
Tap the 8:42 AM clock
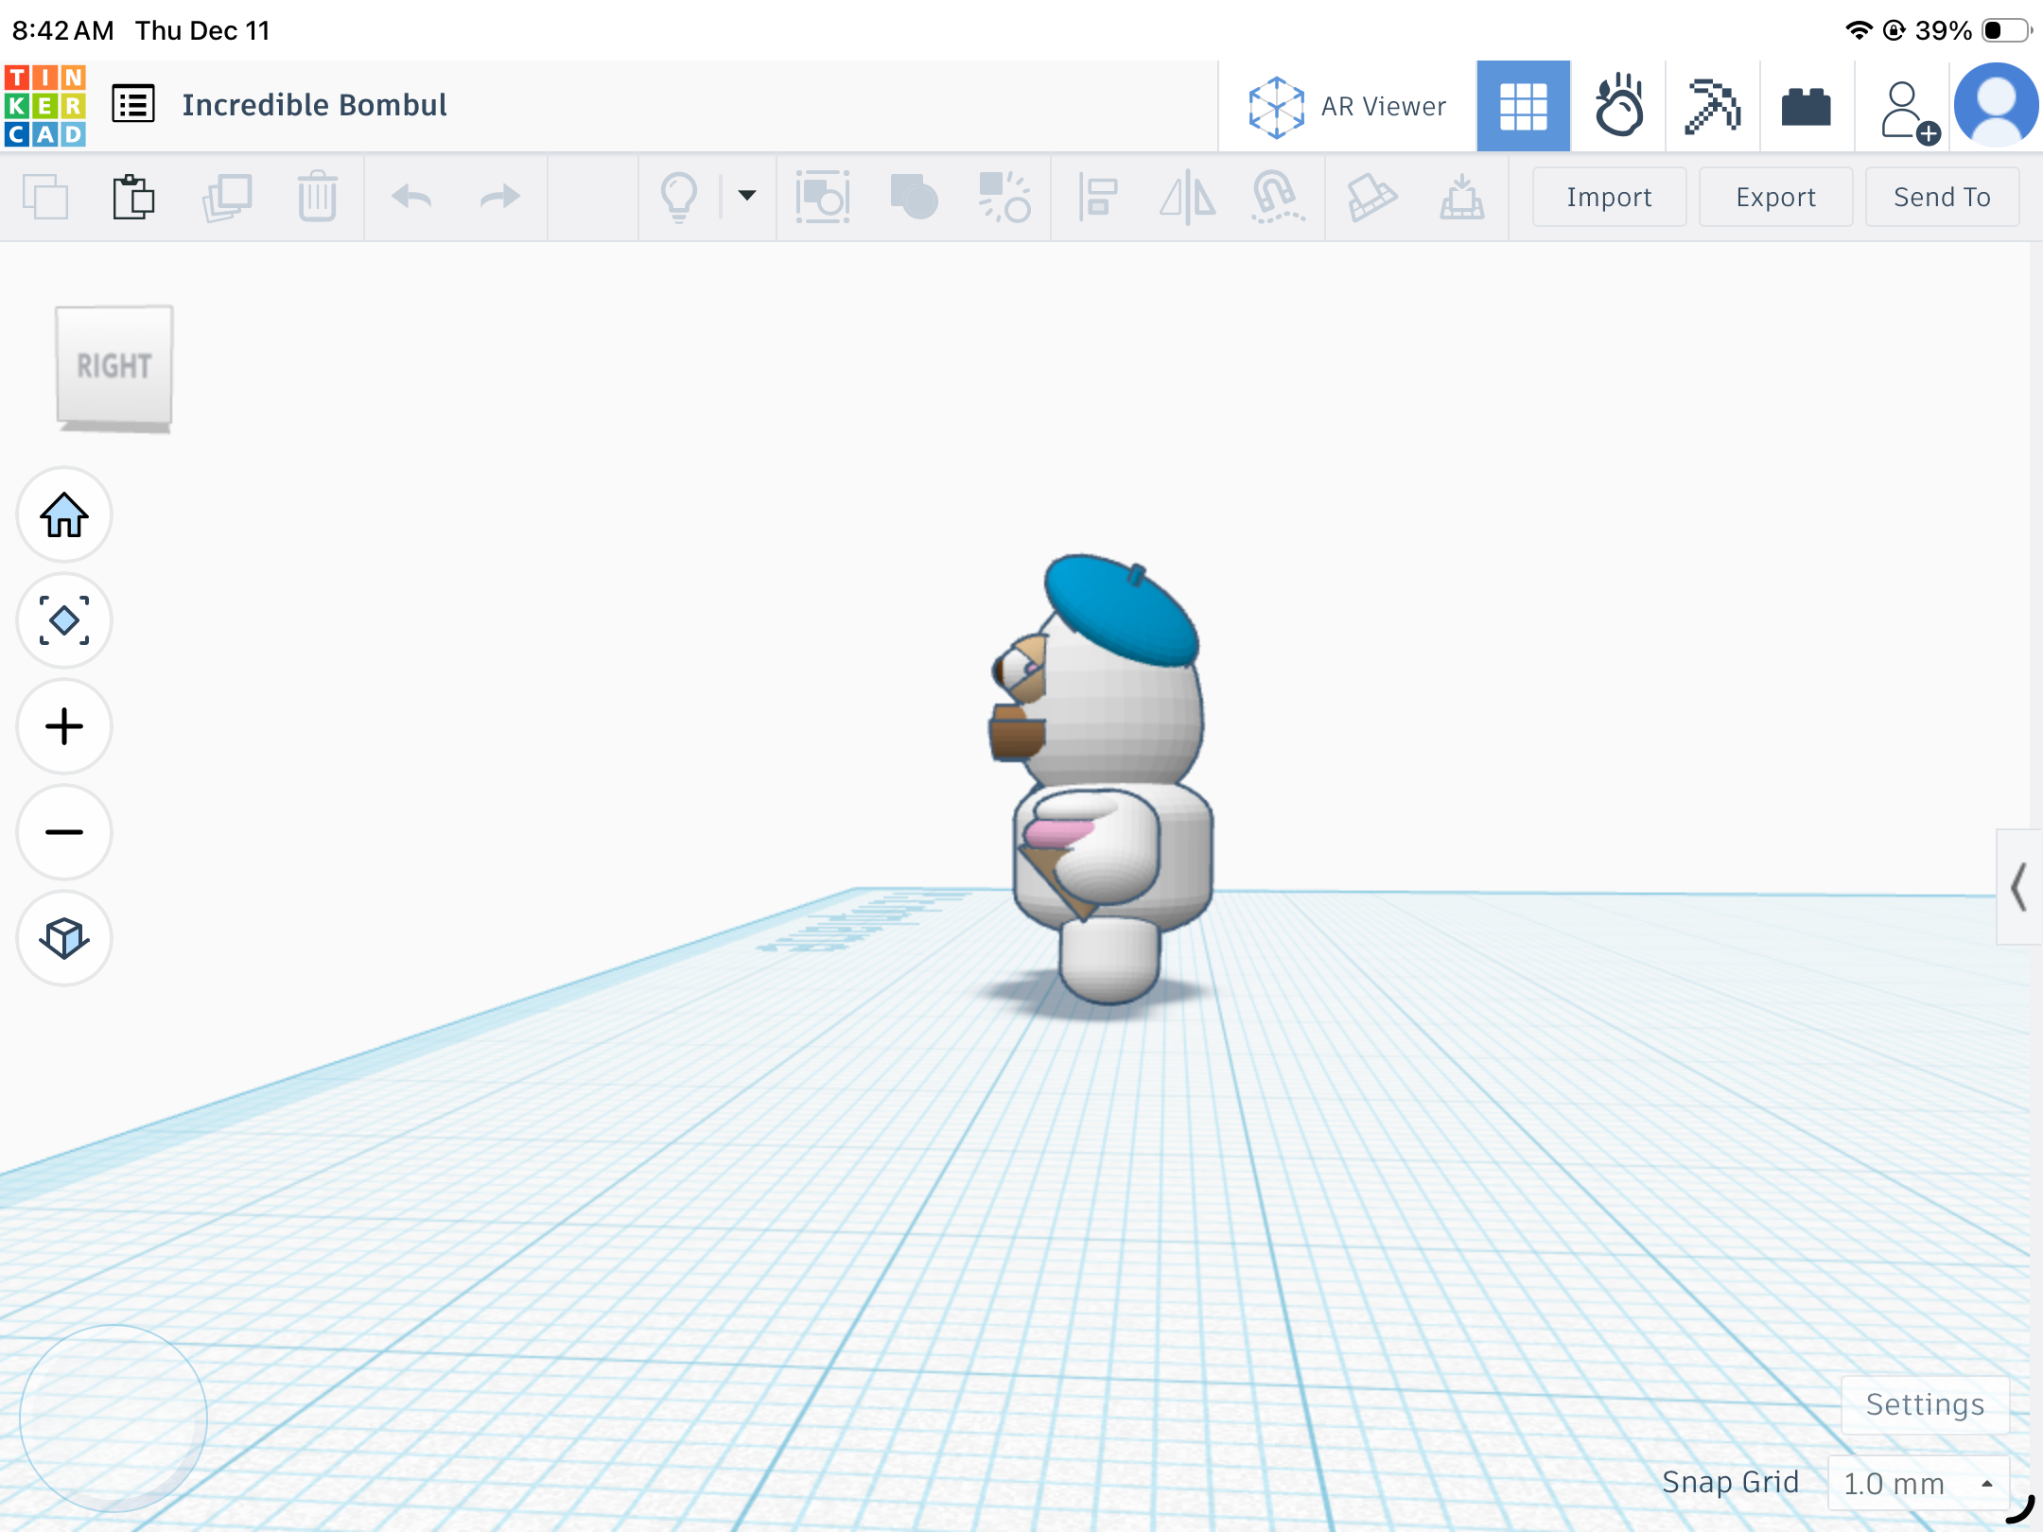[63, 30]
